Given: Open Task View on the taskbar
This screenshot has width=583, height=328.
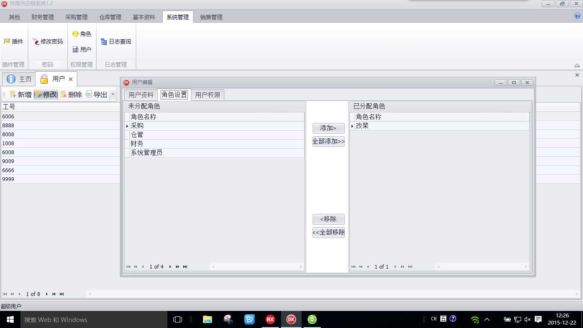Looking at the screenshot, I should (x=178, y=319).
